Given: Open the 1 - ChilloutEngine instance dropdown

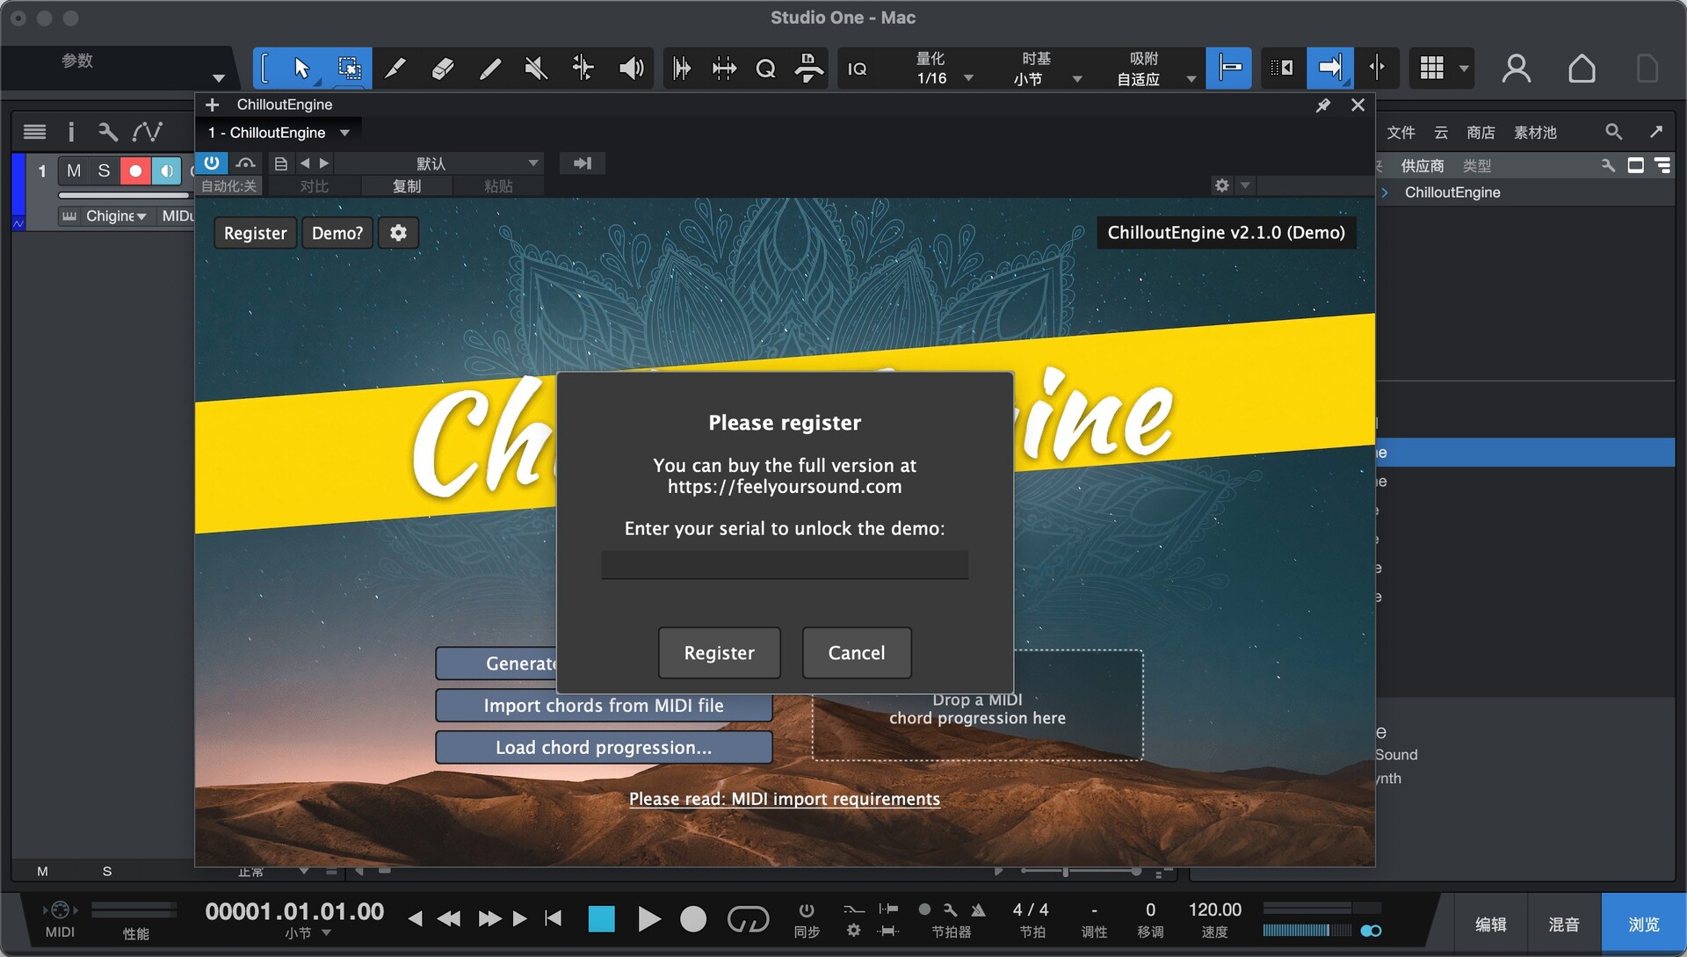Looking at the screenshot, I should [278, 133].
